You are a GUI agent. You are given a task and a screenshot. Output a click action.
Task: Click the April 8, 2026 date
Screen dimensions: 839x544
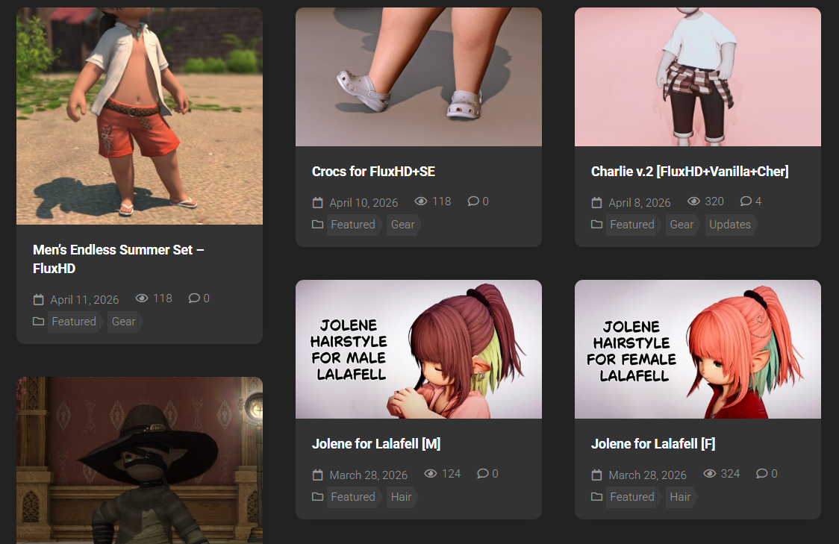click(x=640, y=203)
